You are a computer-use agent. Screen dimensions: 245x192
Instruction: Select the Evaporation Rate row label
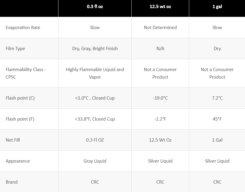[23, 28]
